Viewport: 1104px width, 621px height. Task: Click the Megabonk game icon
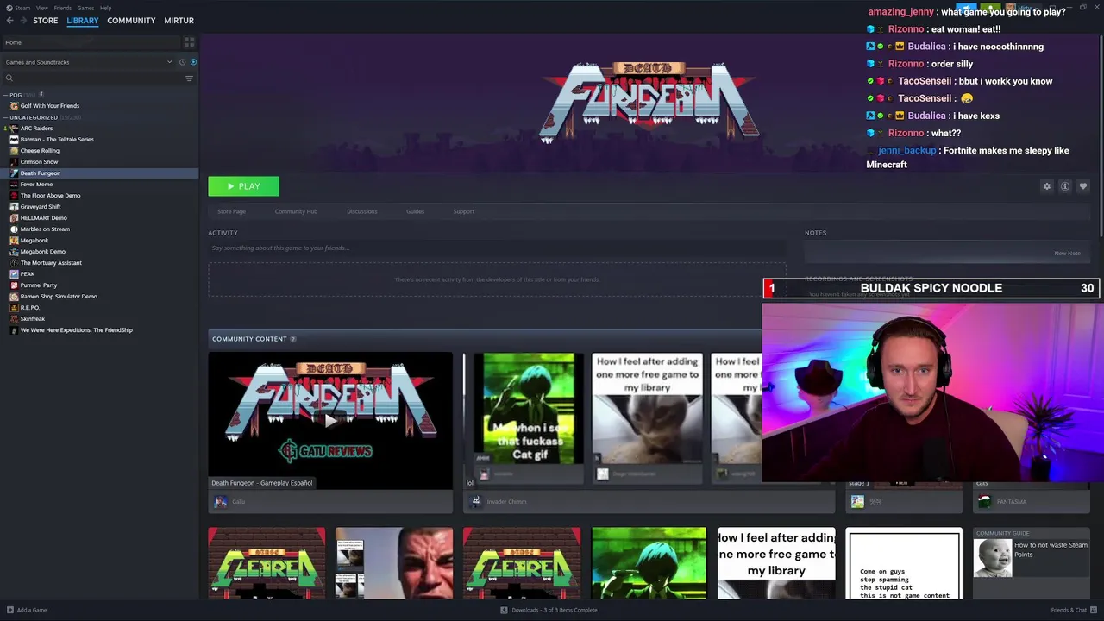(14, 241)
